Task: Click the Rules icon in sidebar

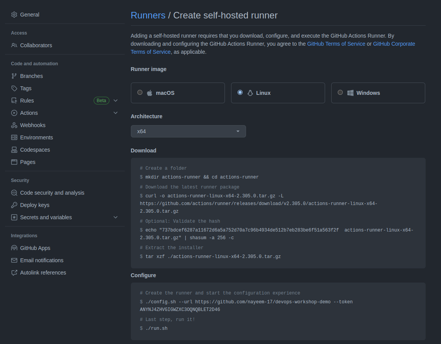Action: coord(14,101)
